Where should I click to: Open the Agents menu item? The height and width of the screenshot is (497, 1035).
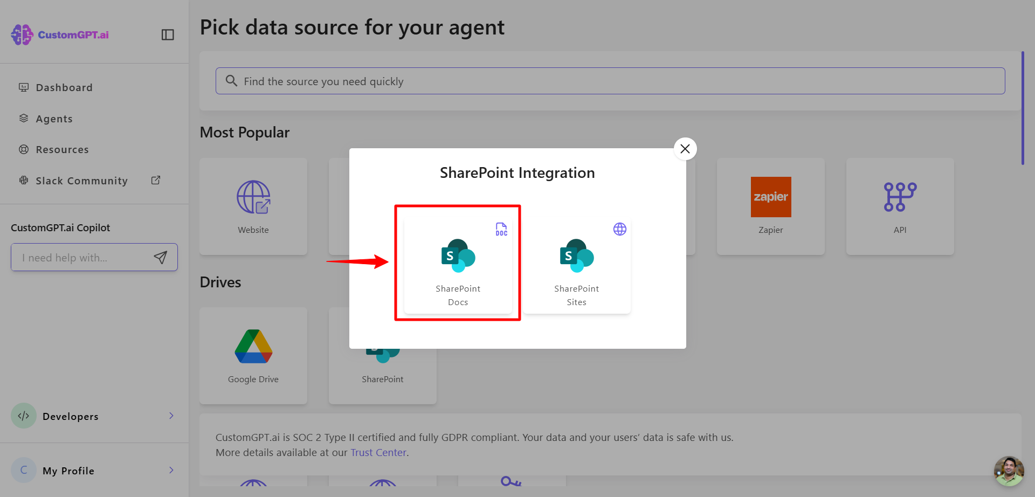click(x=54, y=119)
